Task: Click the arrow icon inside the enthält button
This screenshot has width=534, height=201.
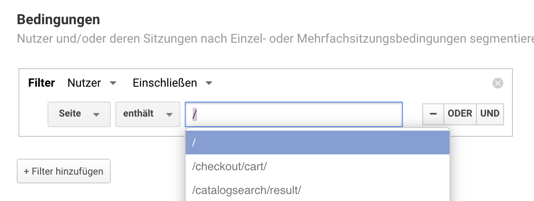Action: 169,114
